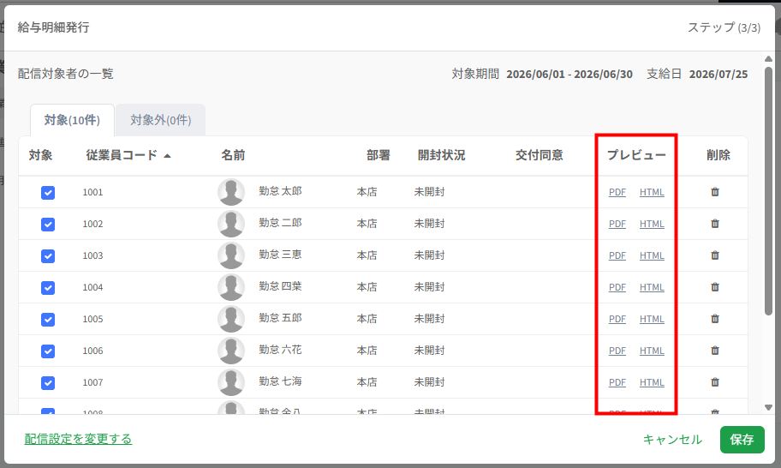Open HTML preview for 勤怠 四葉

pos(652,287)
